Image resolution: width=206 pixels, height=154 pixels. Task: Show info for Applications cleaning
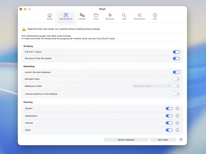177,116
